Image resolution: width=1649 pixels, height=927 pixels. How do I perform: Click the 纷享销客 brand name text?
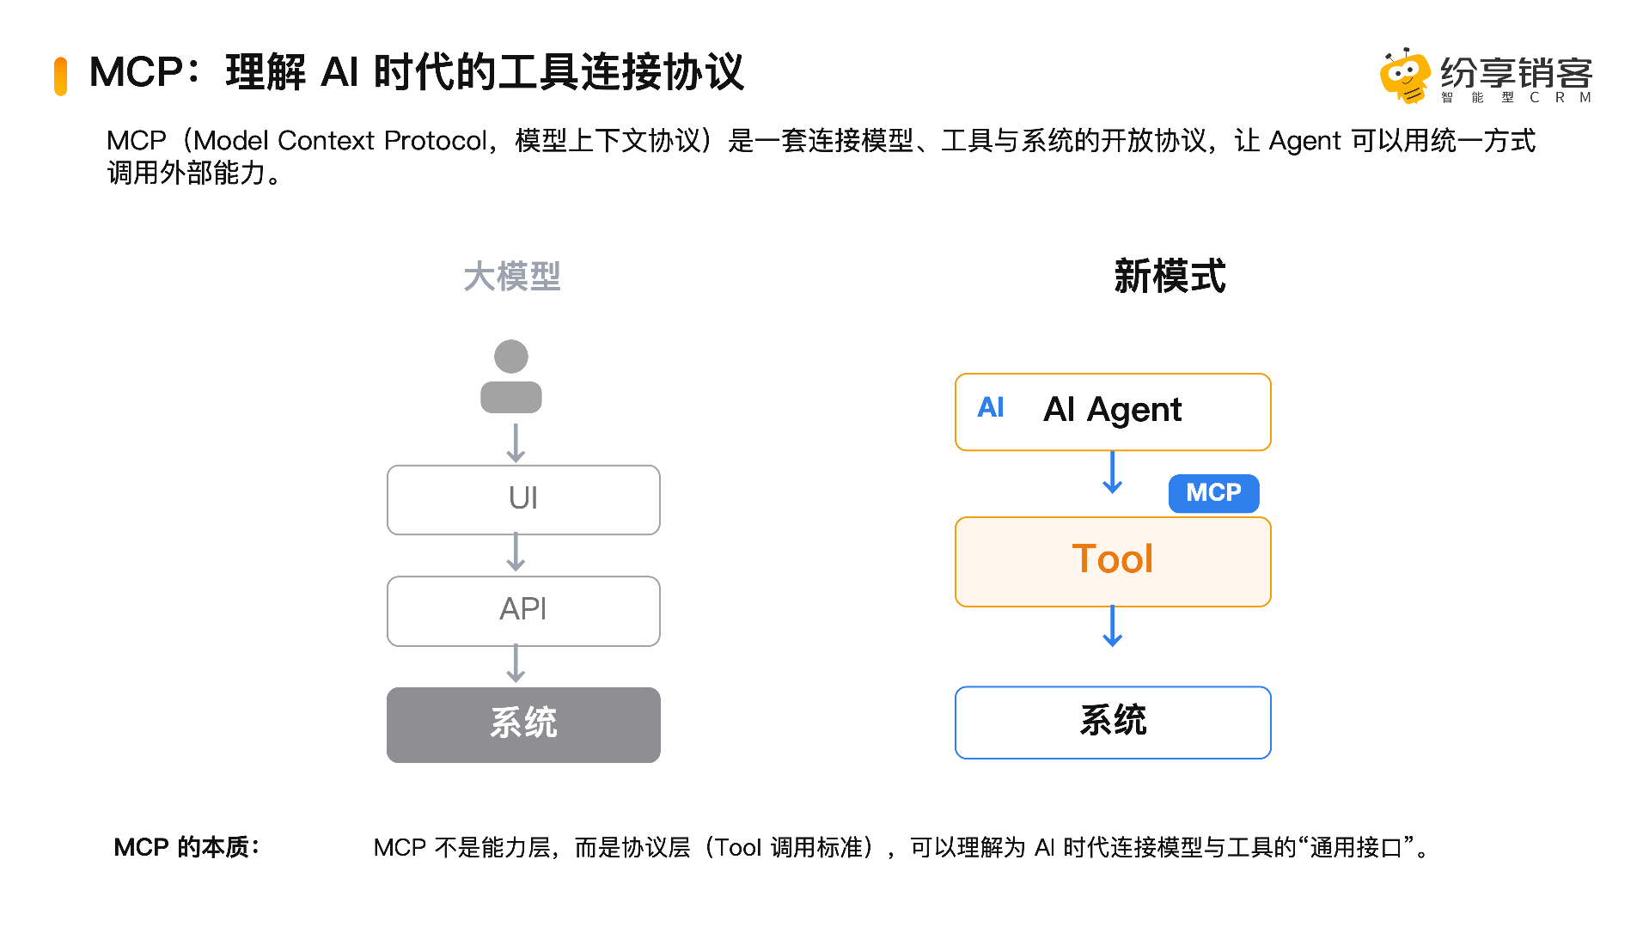pos(1516,72)
